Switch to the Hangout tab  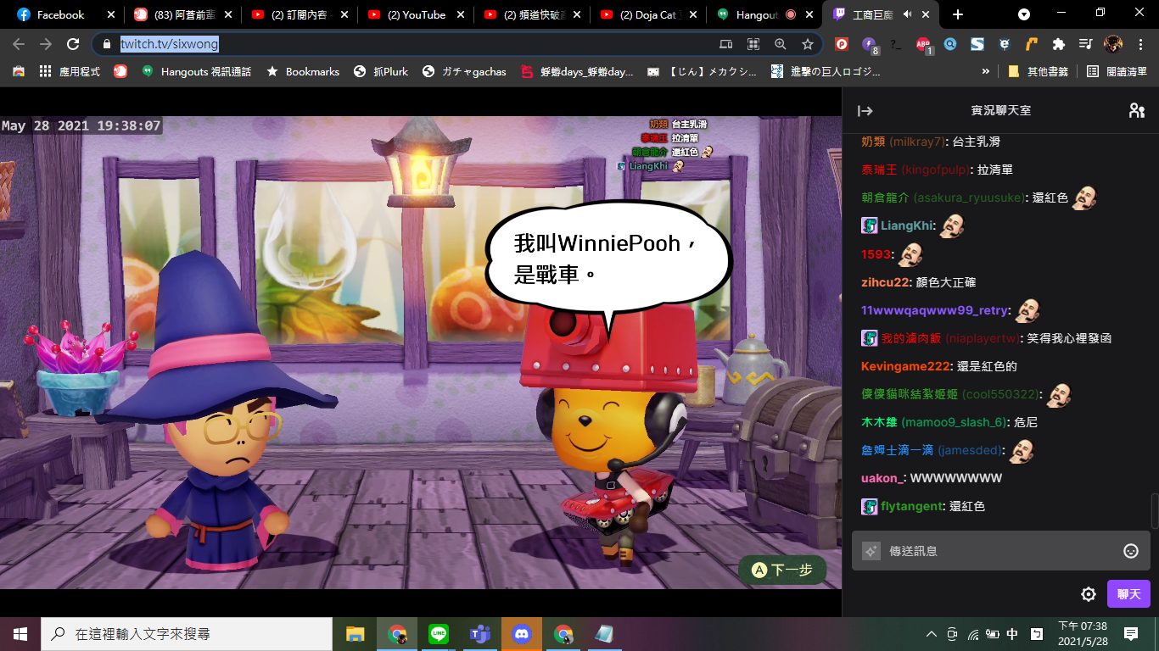click(757, 14)
